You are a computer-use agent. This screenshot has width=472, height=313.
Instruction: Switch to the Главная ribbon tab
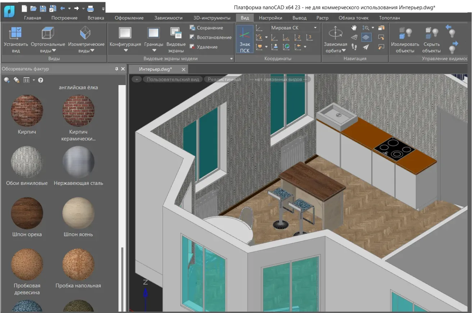coord(32,18)
